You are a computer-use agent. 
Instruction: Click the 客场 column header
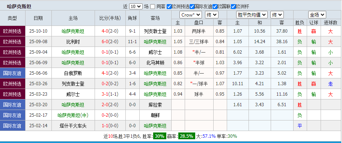coord(155,18)
